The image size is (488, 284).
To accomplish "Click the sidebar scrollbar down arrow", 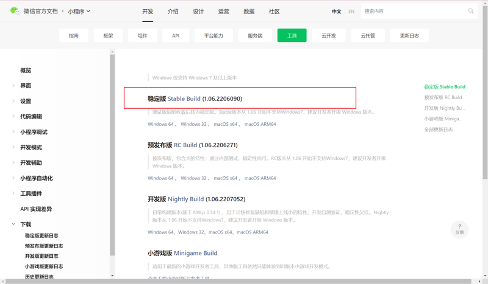I will click(112, 275).
